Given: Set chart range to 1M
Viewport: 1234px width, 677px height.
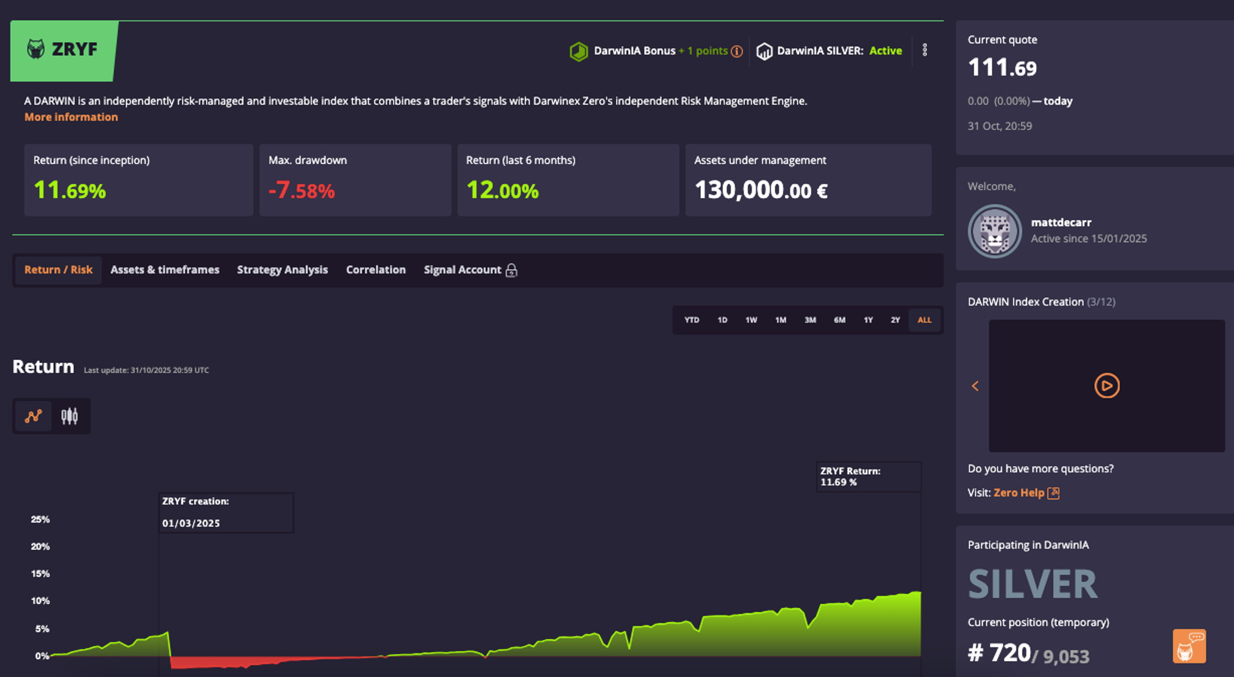Looking at the screenshot, I should click(x=780, y=320).
